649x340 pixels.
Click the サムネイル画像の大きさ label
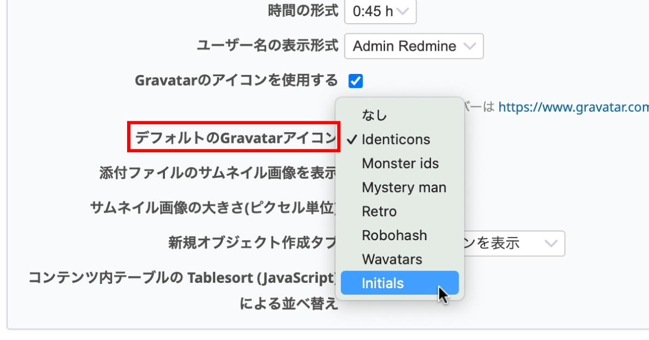coord(214,208)
